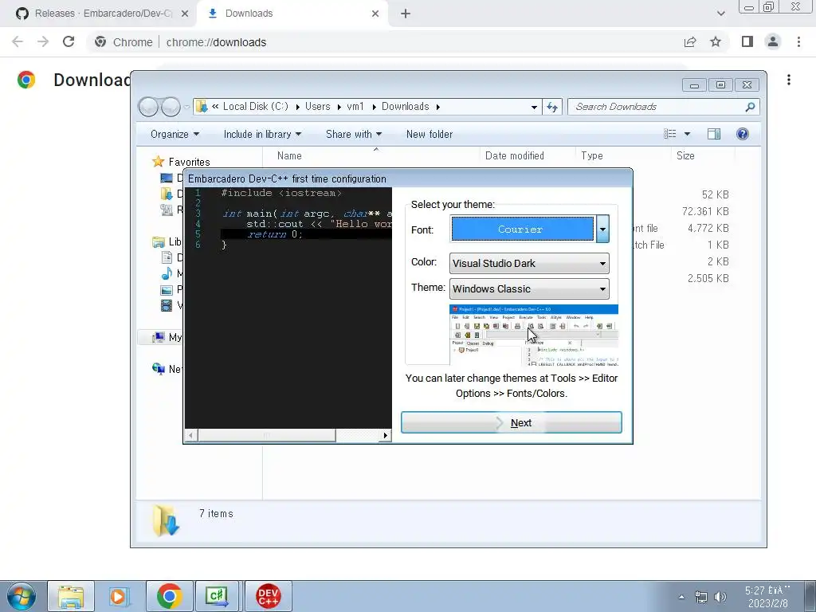
Task: Click the network tray icon
Action: click(701, 597)
